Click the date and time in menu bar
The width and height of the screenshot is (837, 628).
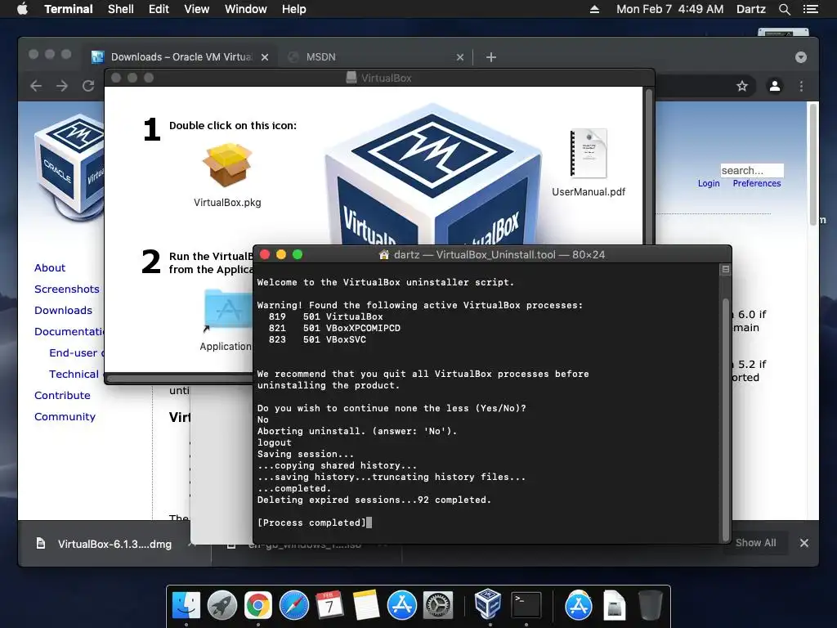[x=669, y=9]
